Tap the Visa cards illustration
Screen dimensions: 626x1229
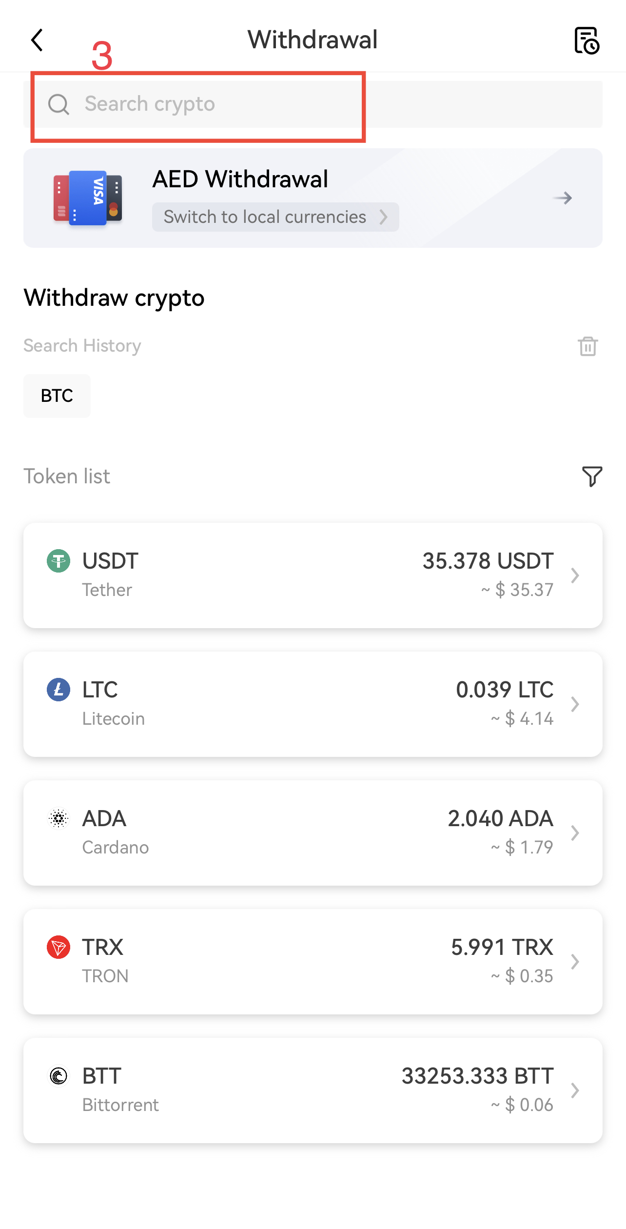(x=88, y=198)
